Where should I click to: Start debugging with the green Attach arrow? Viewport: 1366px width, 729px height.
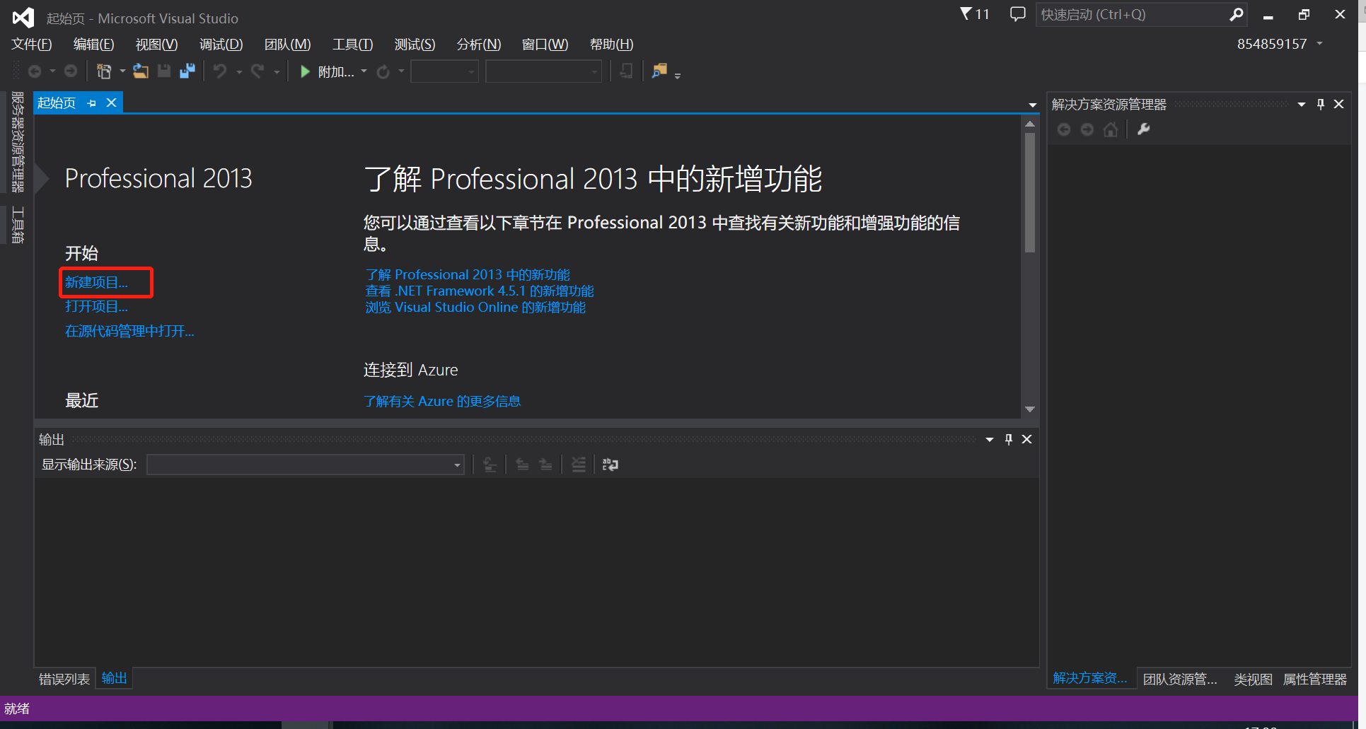(304, 71)
